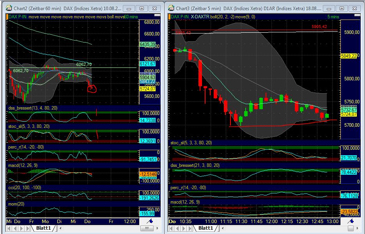Click the 12,3691 stochastic value
The image size is (365, 234).
(147, 141)
